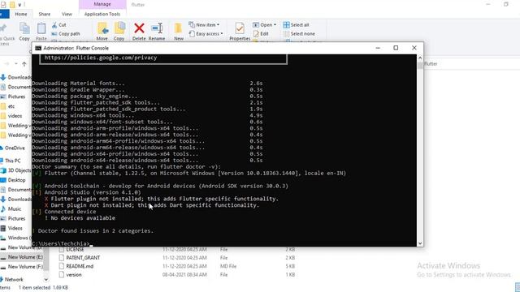Switch to the Share ribbon tab
The image size is (520, 292).
click(x=44, y=15)
